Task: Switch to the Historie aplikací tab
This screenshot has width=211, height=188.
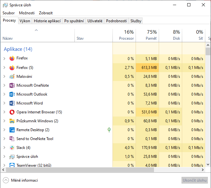Action: pos(47,21)
